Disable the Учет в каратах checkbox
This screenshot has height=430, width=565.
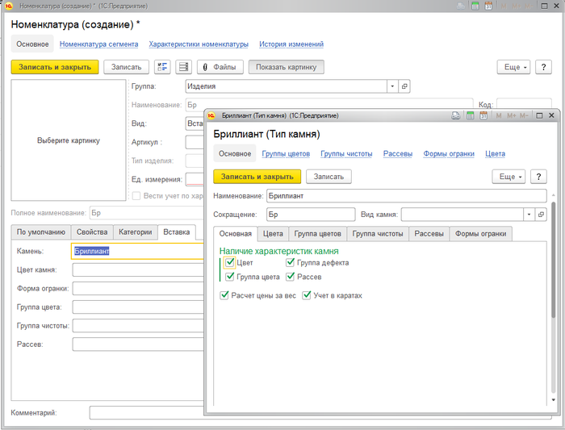[307, 295]
